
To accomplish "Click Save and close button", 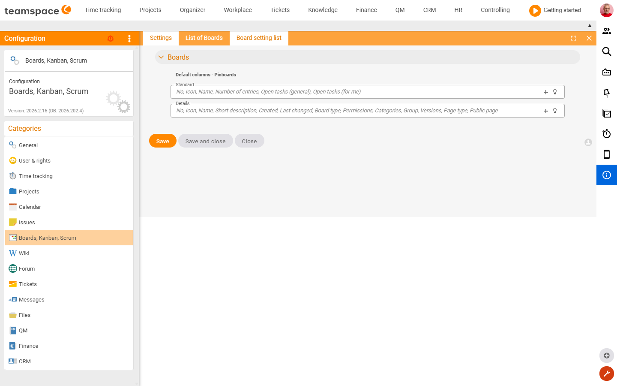I will (206, 141).
